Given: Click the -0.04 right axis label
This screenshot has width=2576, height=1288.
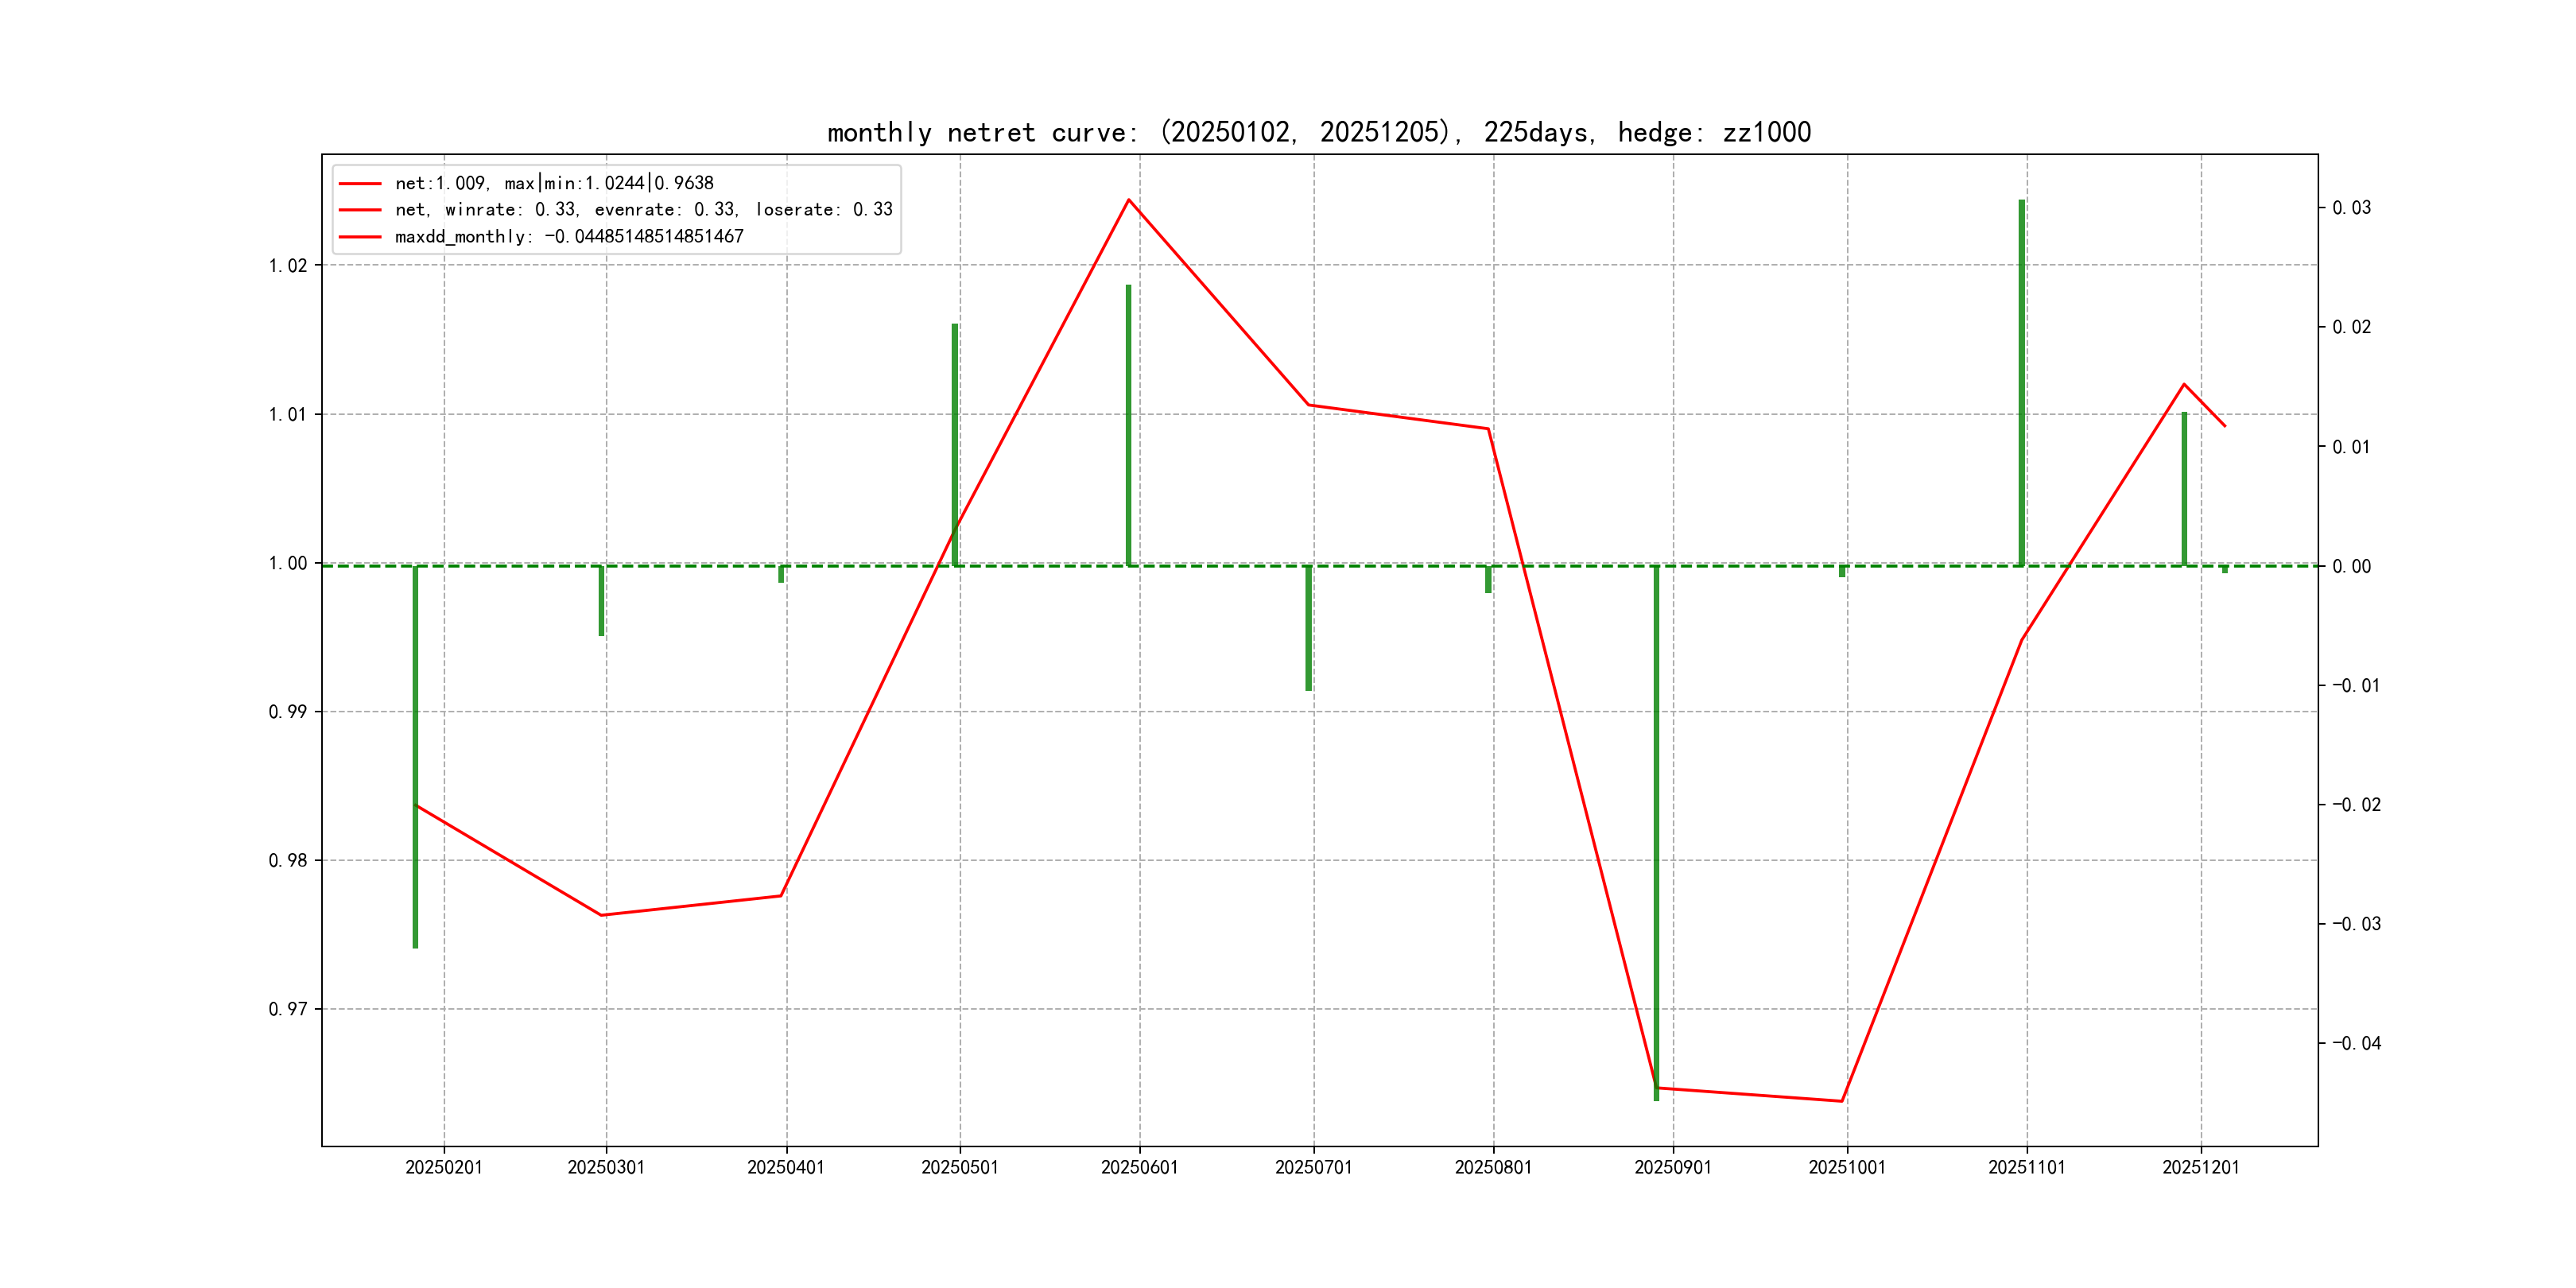Looking at the screenshot, I should tap(2356, 1043).
